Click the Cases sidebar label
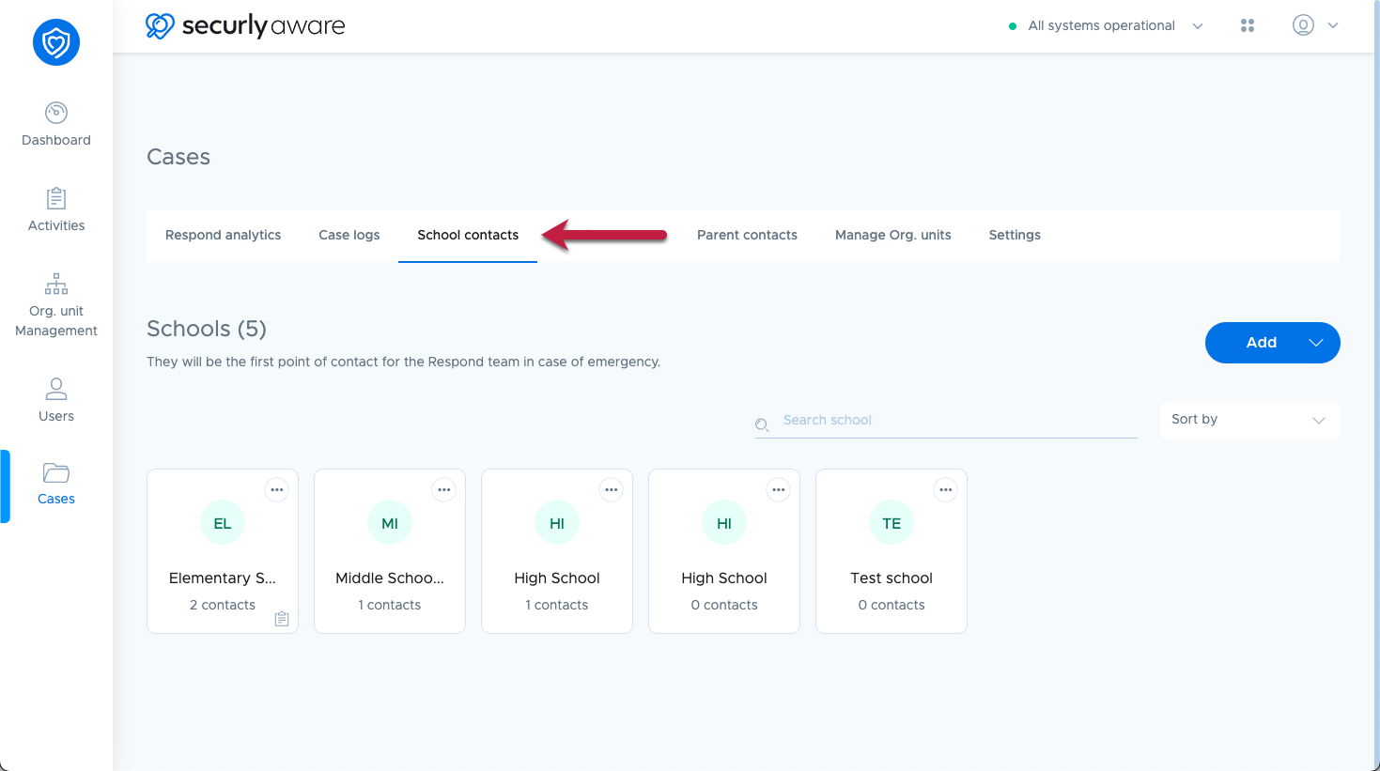This screenshot has height=771, width=1380. (x=56, y=499)
